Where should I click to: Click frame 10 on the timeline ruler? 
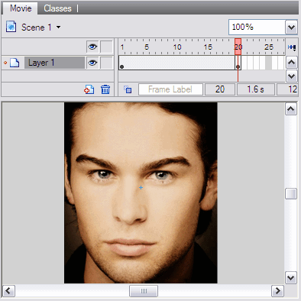pos(177,47)
